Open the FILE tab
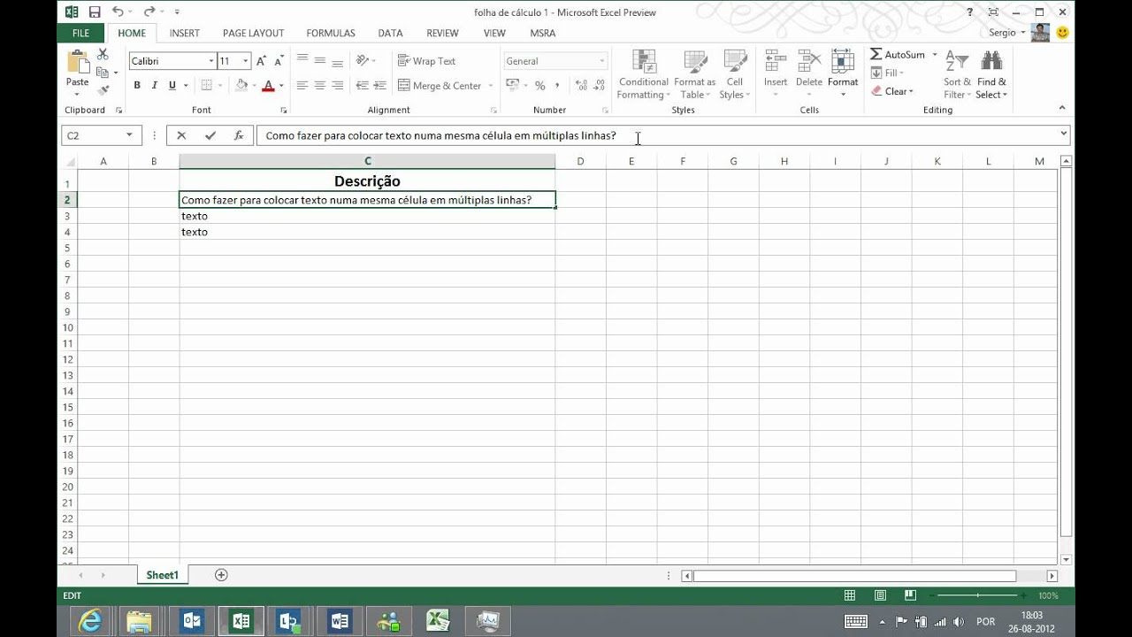Screen dimensions: 1132x637 [x=80, y=33]
